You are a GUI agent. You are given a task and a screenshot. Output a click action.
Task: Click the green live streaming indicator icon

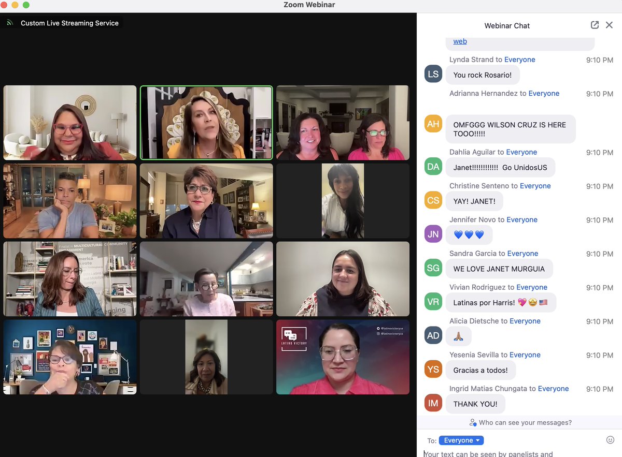9,23
